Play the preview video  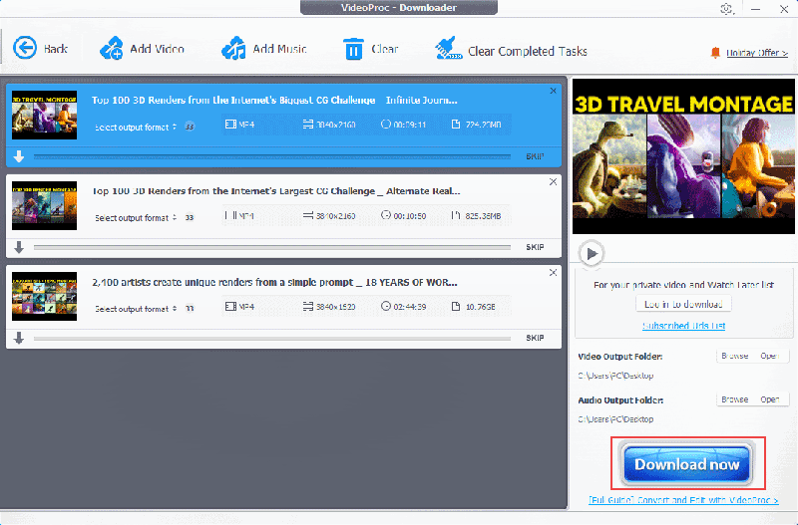[592, 253]
